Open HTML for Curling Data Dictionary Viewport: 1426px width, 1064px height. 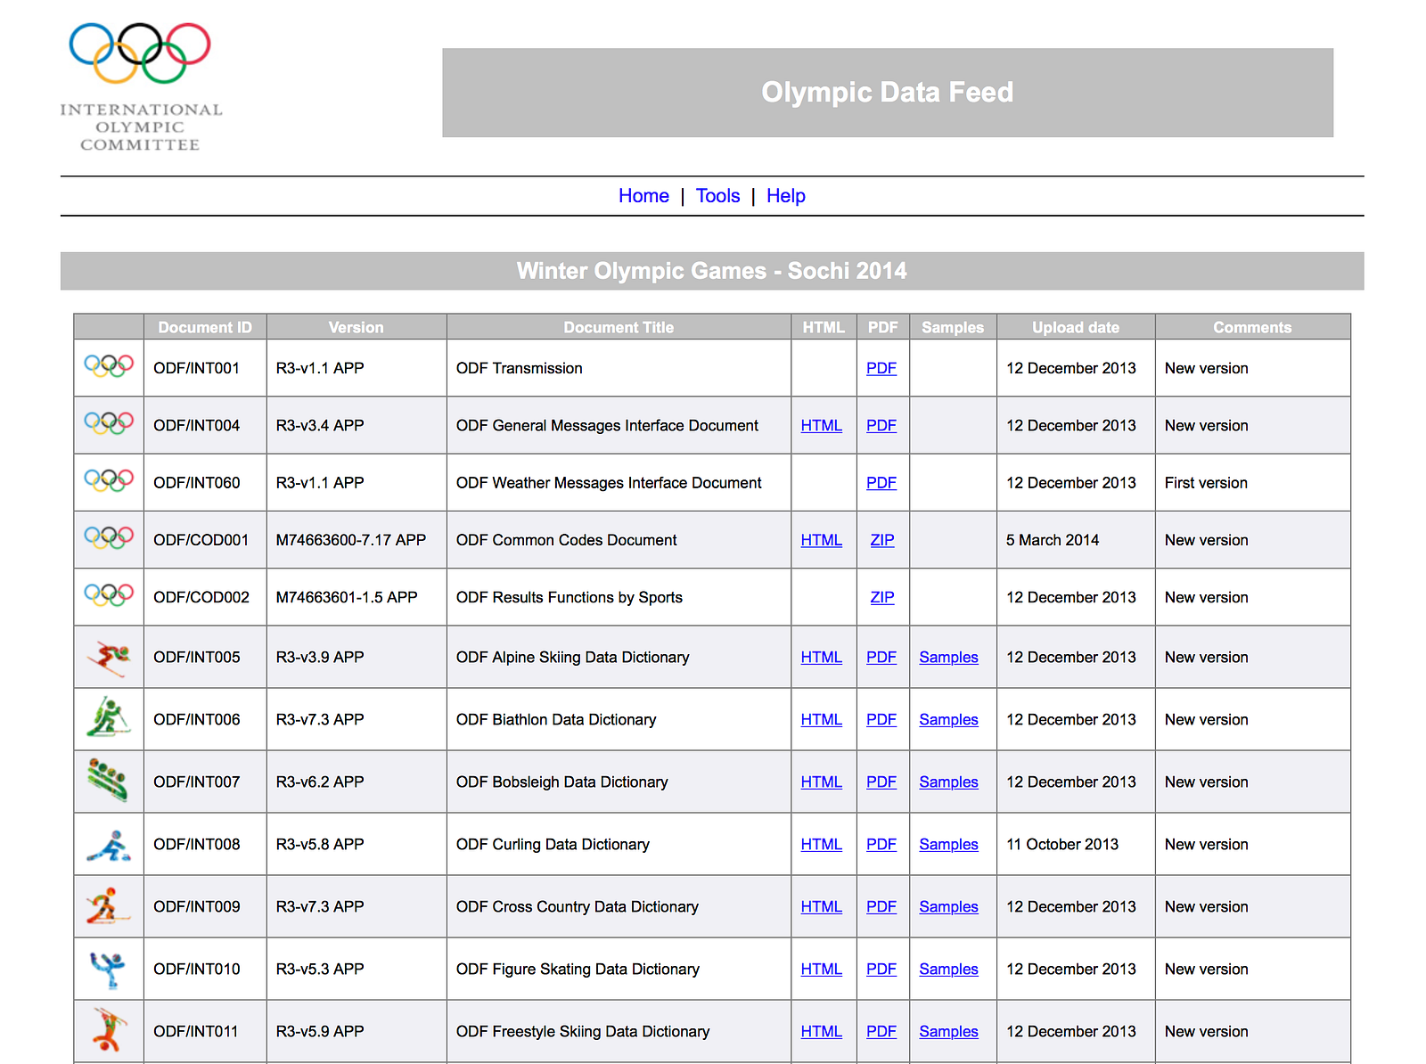coord(821,844)
